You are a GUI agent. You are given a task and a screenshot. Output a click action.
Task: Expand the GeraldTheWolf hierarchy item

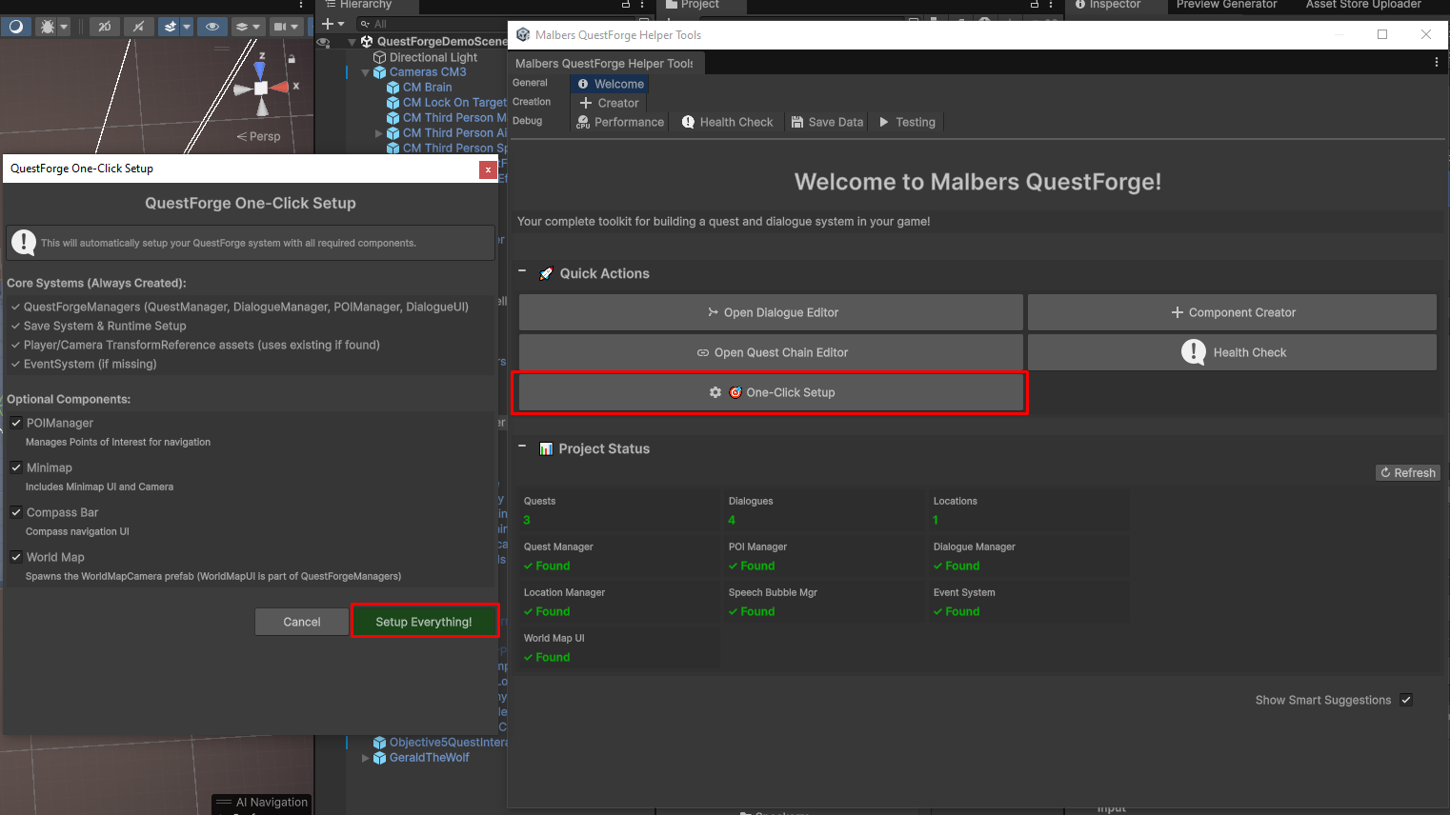coord(365,758)
